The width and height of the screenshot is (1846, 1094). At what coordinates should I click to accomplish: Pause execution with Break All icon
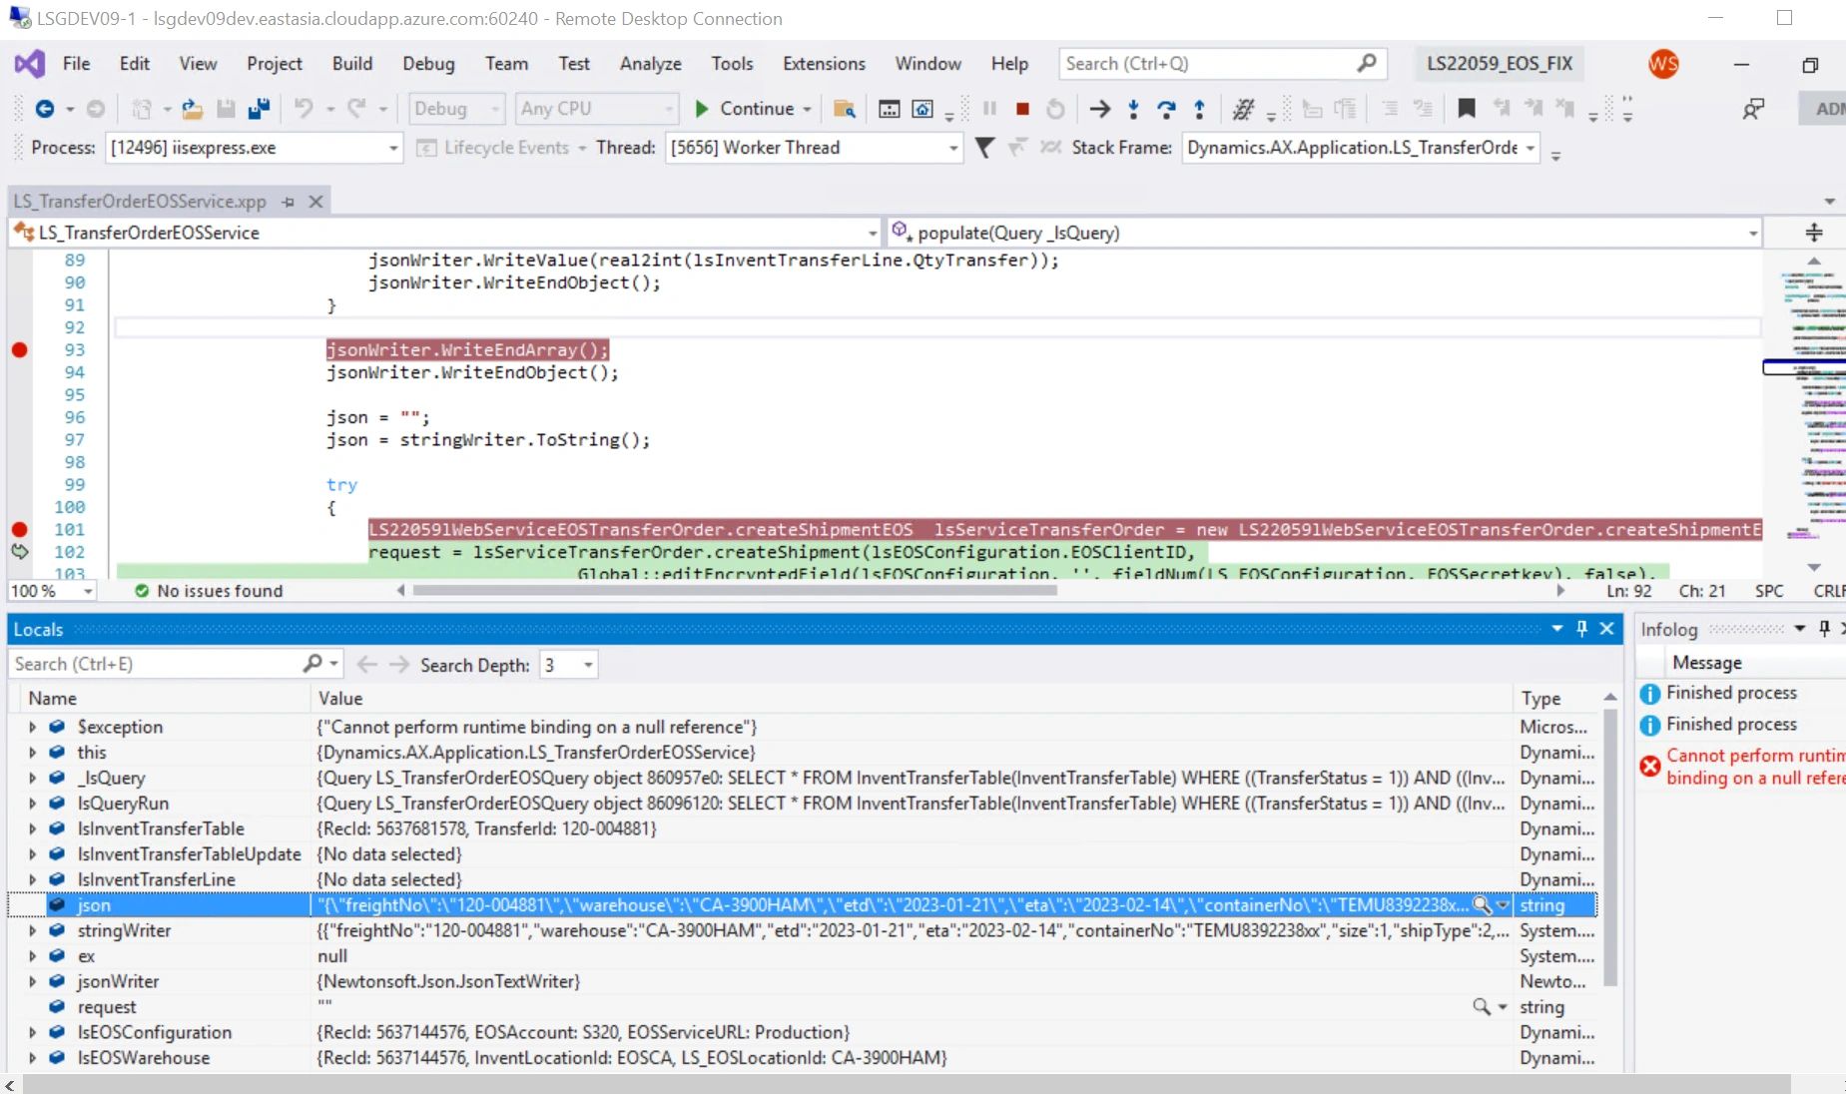point(988,109)
